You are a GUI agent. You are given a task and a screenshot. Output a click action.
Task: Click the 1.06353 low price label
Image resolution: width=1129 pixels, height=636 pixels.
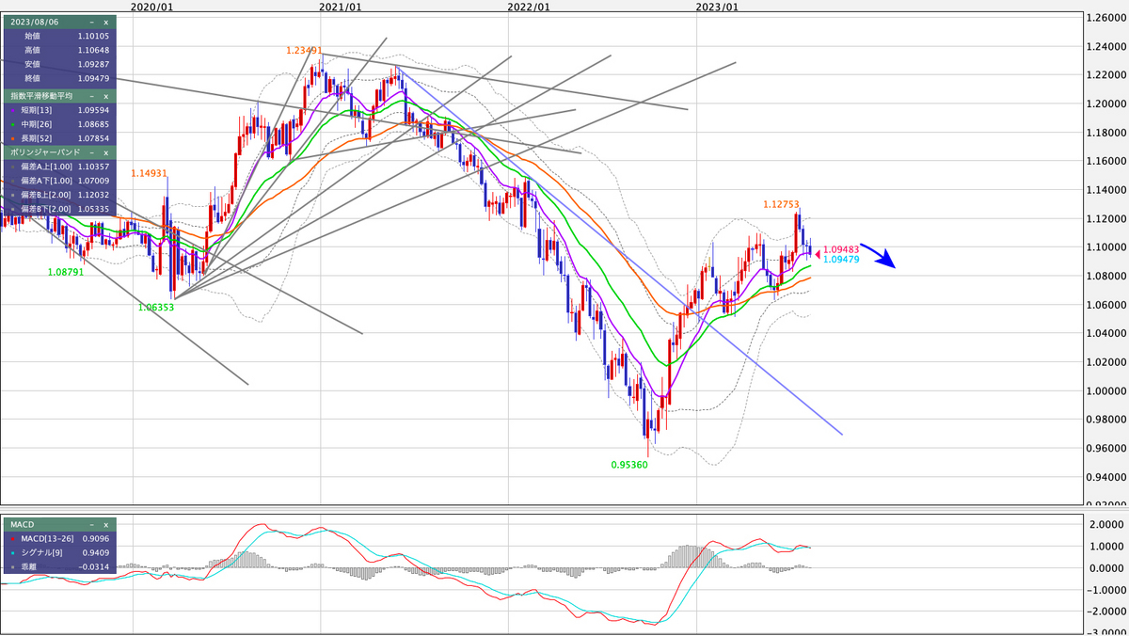click(x=155, y=308)
